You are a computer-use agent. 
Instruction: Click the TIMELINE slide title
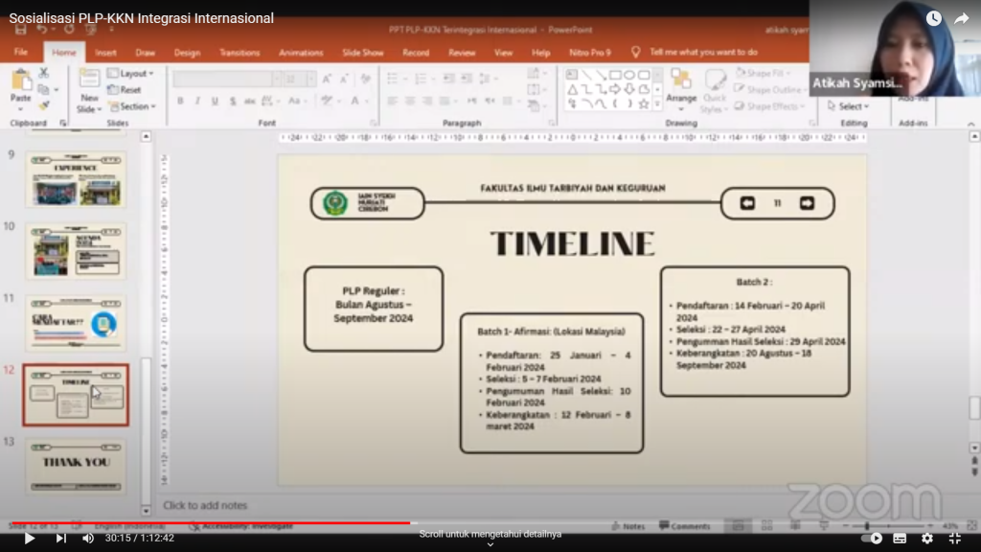coord(572,243)
